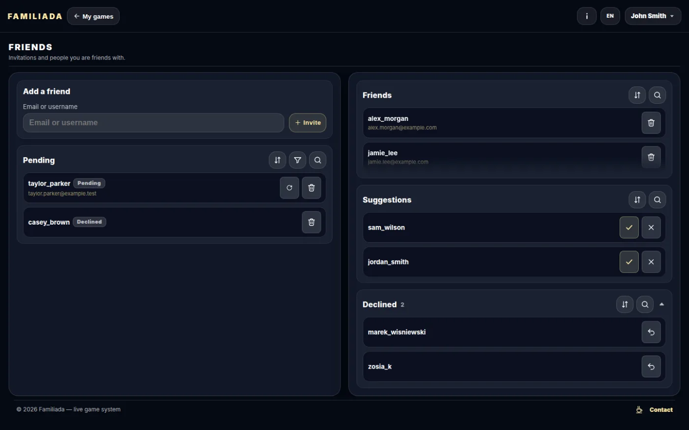
Task: Delete the casey_brown declined invitation
Action: [x=312, y=222]
